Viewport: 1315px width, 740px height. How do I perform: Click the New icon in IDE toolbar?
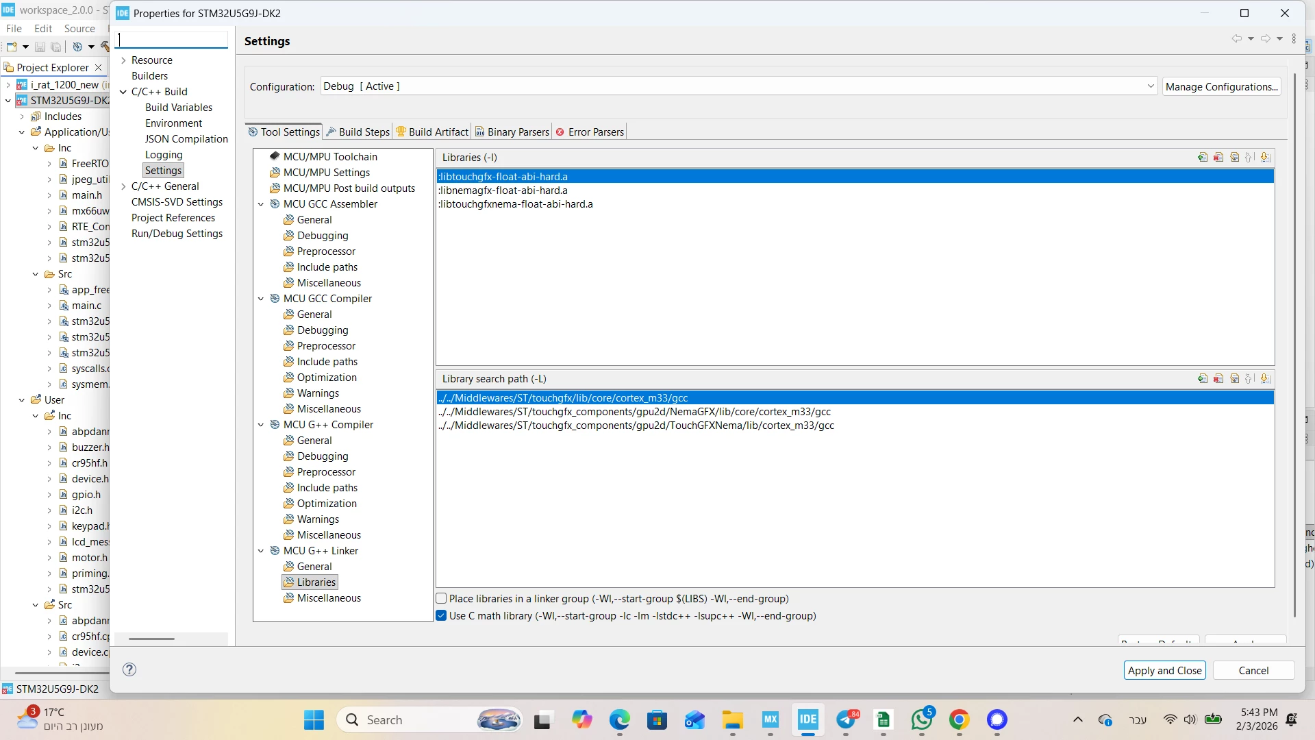[x=12, y=47]
